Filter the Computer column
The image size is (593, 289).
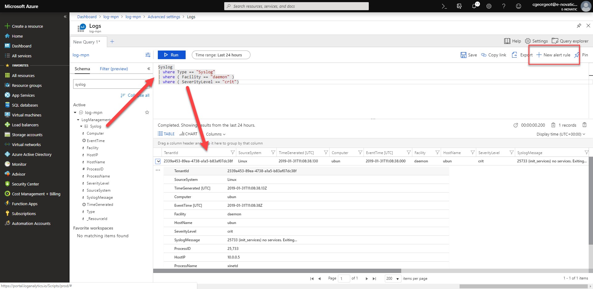[360, 153]
